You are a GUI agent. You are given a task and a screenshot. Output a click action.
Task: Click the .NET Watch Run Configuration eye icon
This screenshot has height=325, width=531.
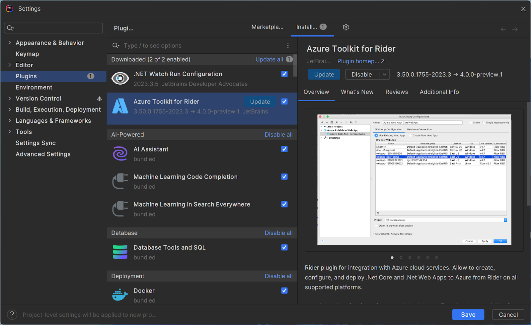point(120,79)
